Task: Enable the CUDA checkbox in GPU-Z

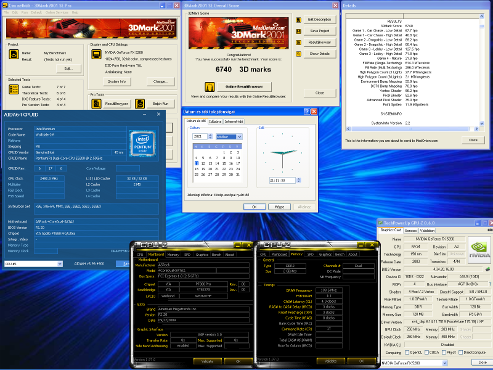Action: (x=426, y=352)
